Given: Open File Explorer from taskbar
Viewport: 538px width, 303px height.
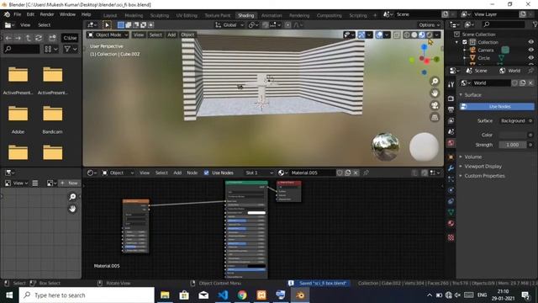Looking at the screenshot, I should coord(165,295).
